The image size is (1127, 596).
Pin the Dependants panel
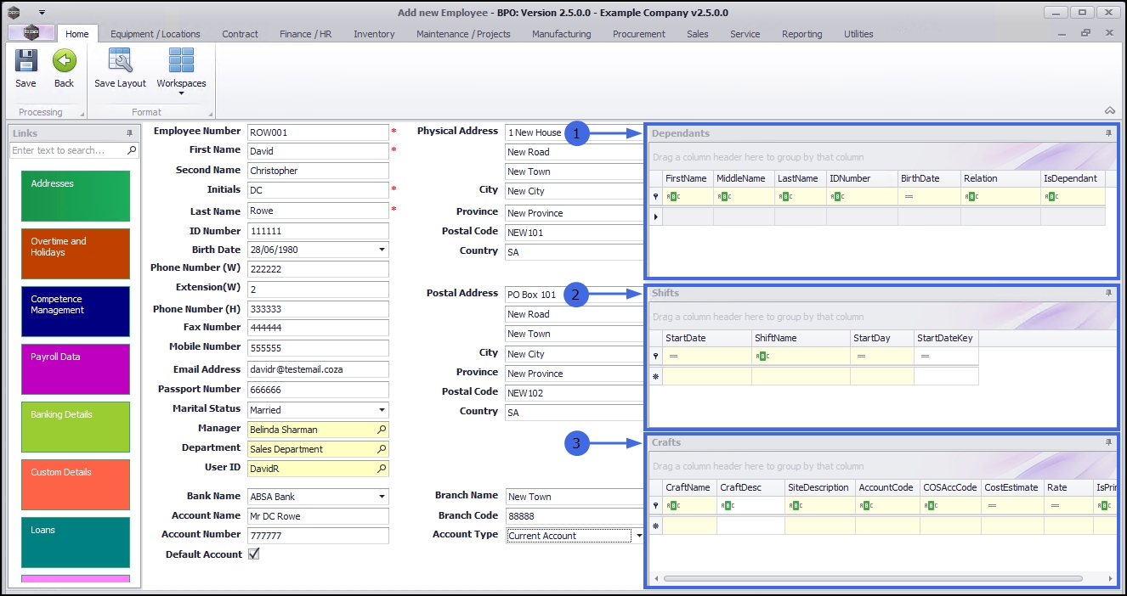click(x=1108, y=133)
